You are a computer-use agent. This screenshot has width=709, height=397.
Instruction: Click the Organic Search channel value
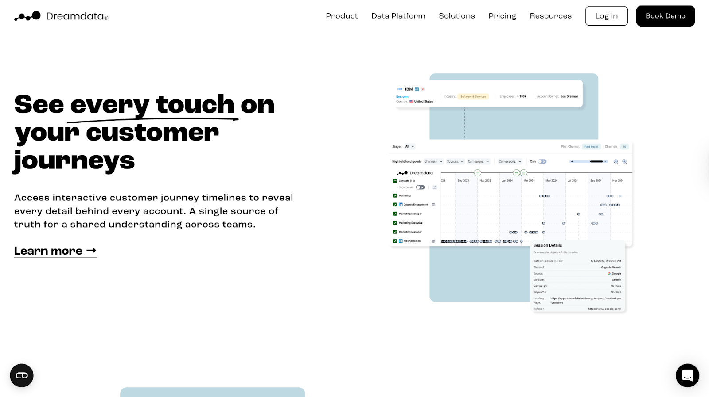pyautogui.click(x=611, y=267)
